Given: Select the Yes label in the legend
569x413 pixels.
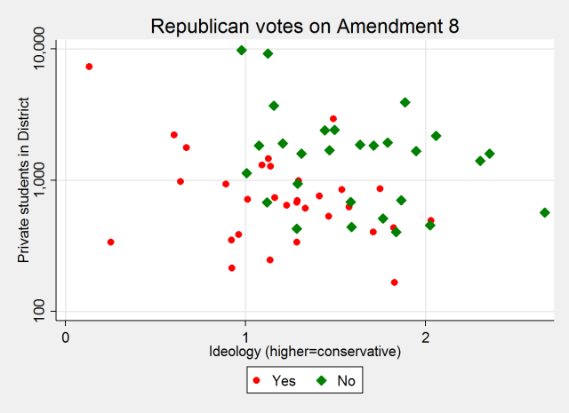Looking at the screenshot, I should pos(283,381).
